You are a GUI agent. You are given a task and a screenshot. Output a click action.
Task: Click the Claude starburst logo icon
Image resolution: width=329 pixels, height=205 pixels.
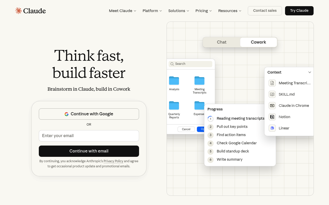pos(19,11)
